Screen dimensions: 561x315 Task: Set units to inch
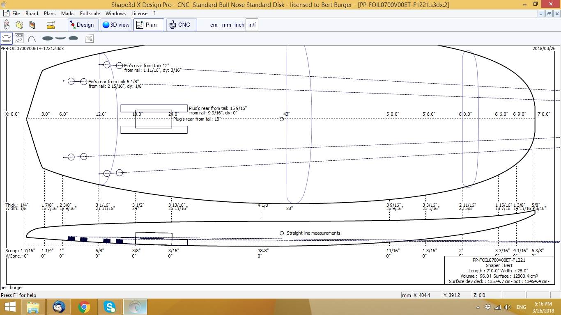239,25
